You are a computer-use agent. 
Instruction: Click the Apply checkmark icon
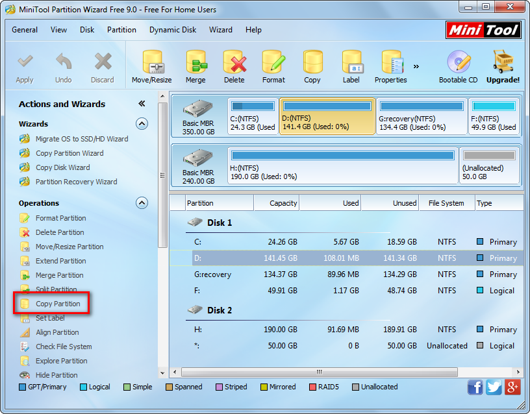point(25,62)
